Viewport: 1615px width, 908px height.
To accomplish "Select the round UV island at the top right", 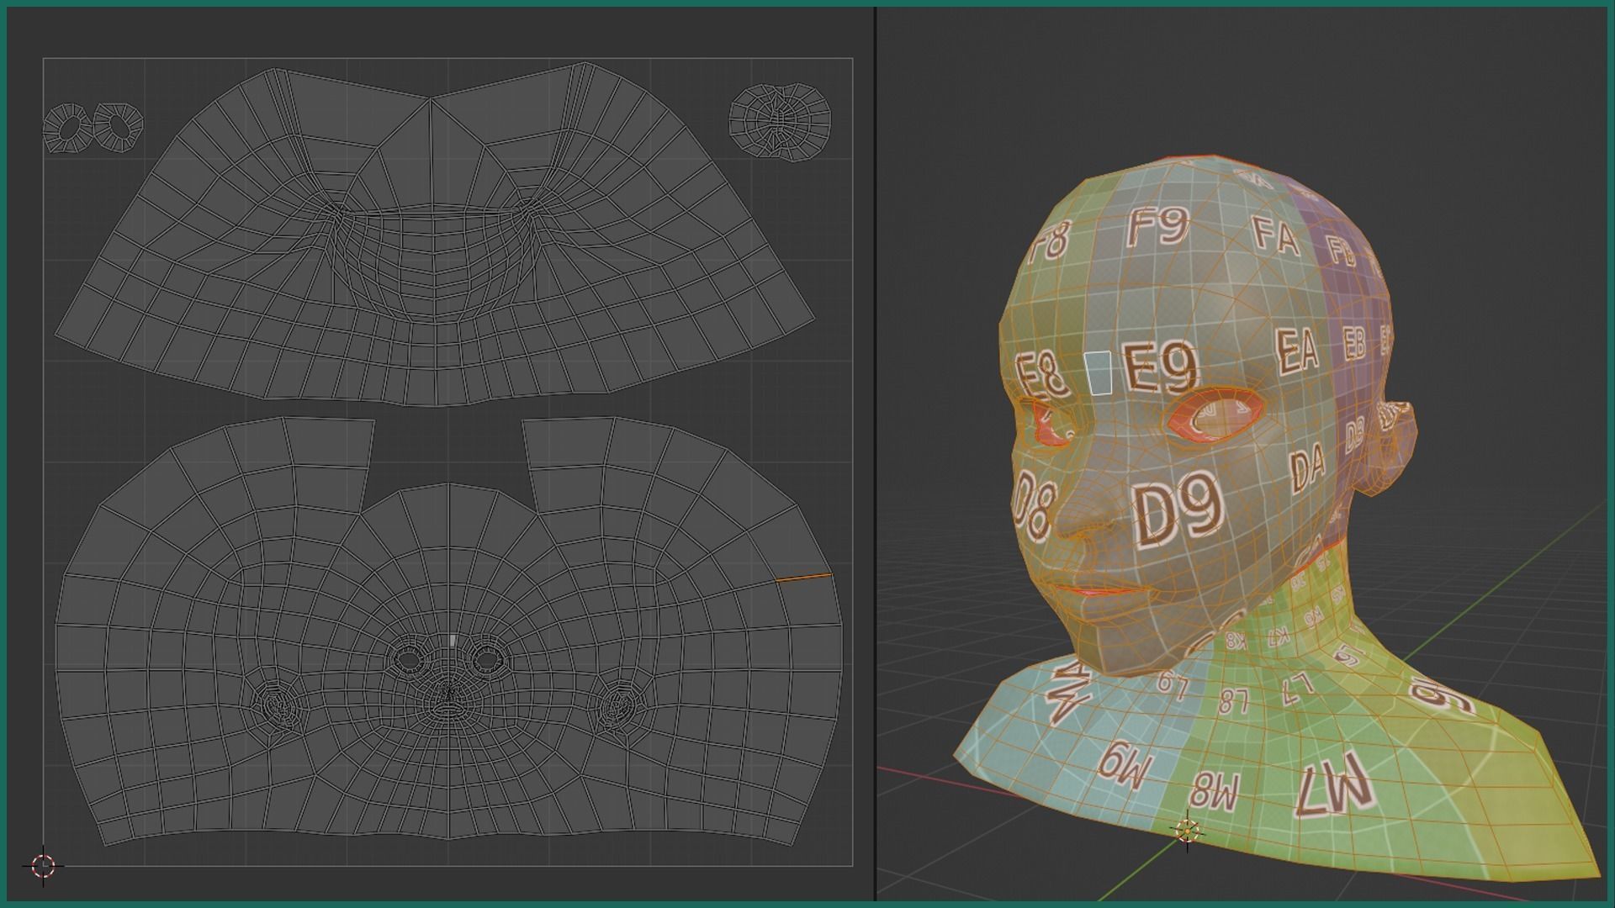I will [780, 122].
